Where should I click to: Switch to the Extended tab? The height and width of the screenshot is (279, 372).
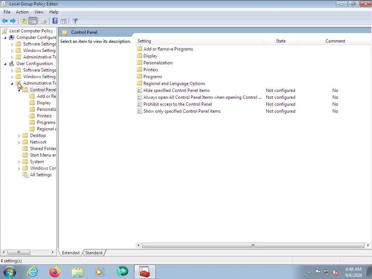tap(71, 253)
